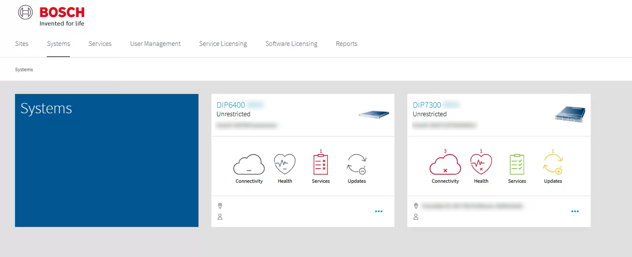Open the Reports tab

pyautogui.click(x=347, y=44)
